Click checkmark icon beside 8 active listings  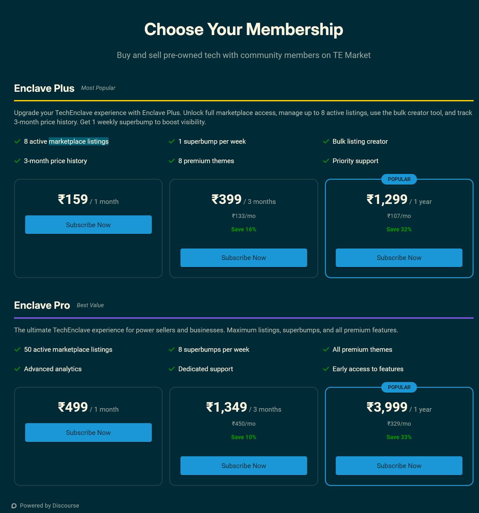(x=18, y=141)
